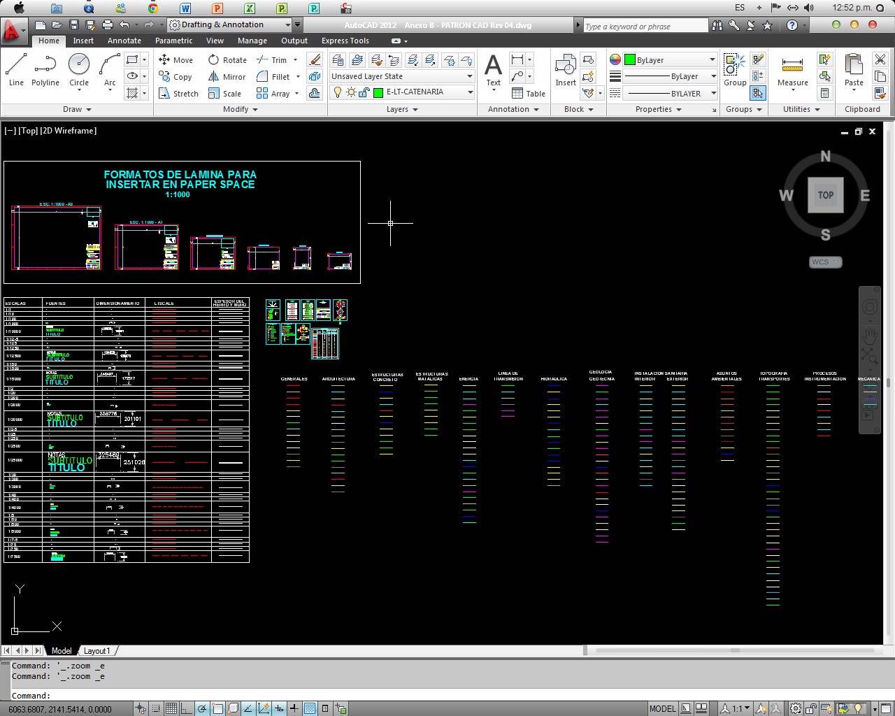Expand the Layers panel
The width and height of the screenshot is (895, 716).
(x=402, y=109)
